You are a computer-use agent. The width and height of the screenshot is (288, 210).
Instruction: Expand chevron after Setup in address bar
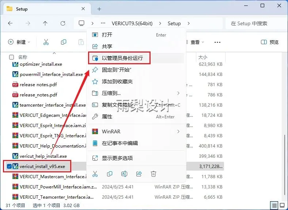[x=189, y=23]
